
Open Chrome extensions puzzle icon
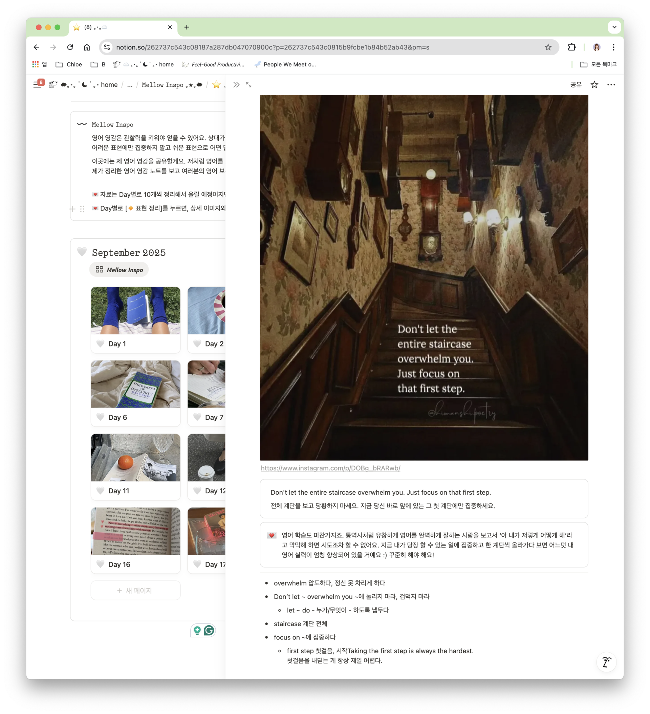[x=571, y=47]
